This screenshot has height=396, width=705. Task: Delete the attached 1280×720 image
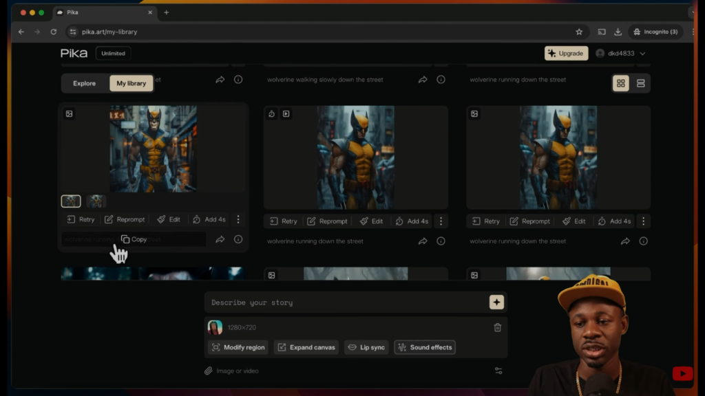click(497, 327)
